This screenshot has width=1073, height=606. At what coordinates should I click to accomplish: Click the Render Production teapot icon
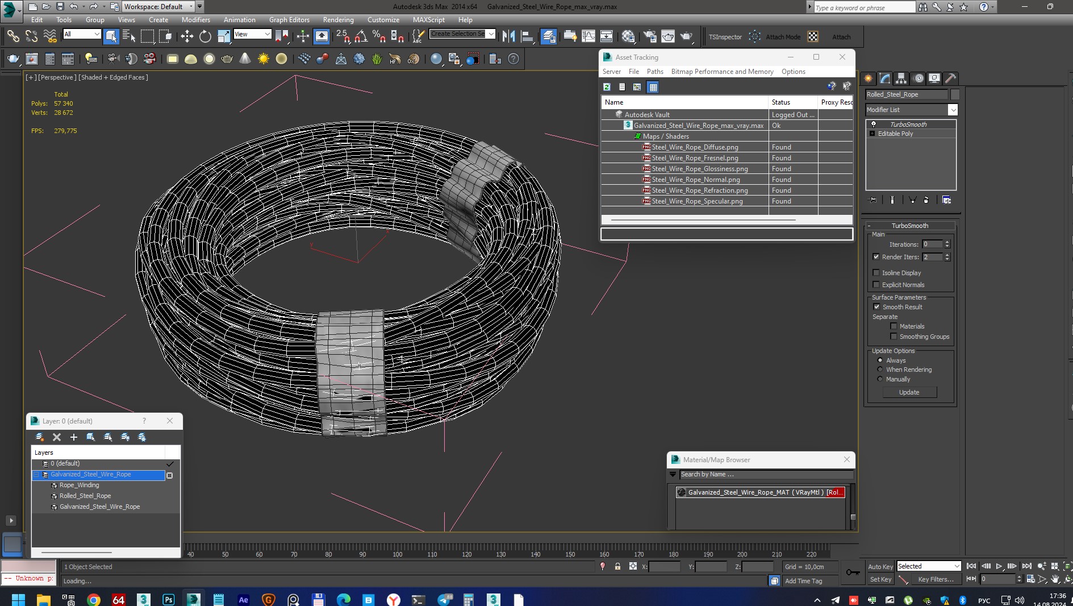pos(686,37)
